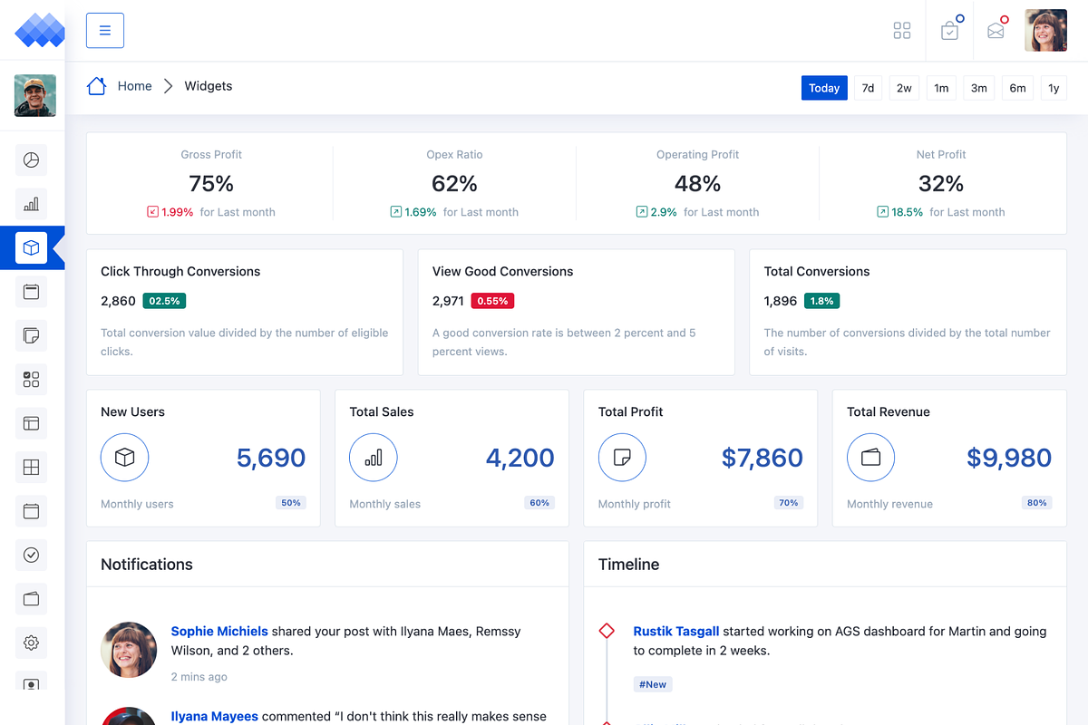The image size is (1088, 725).
Task: Open the bar chart analytics sidebar icon
Action: coord(31,204)
